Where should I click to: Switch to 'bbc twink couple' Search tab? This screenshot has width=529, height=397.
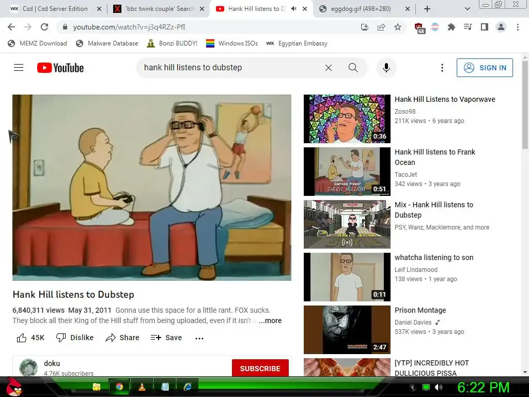(160, 9)
